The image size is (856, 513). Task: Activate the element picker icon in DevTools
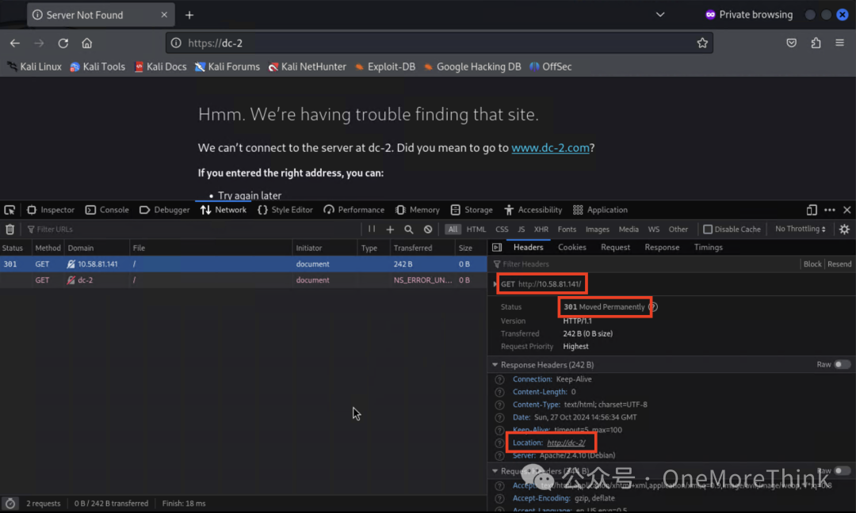(x=10, y=210)
